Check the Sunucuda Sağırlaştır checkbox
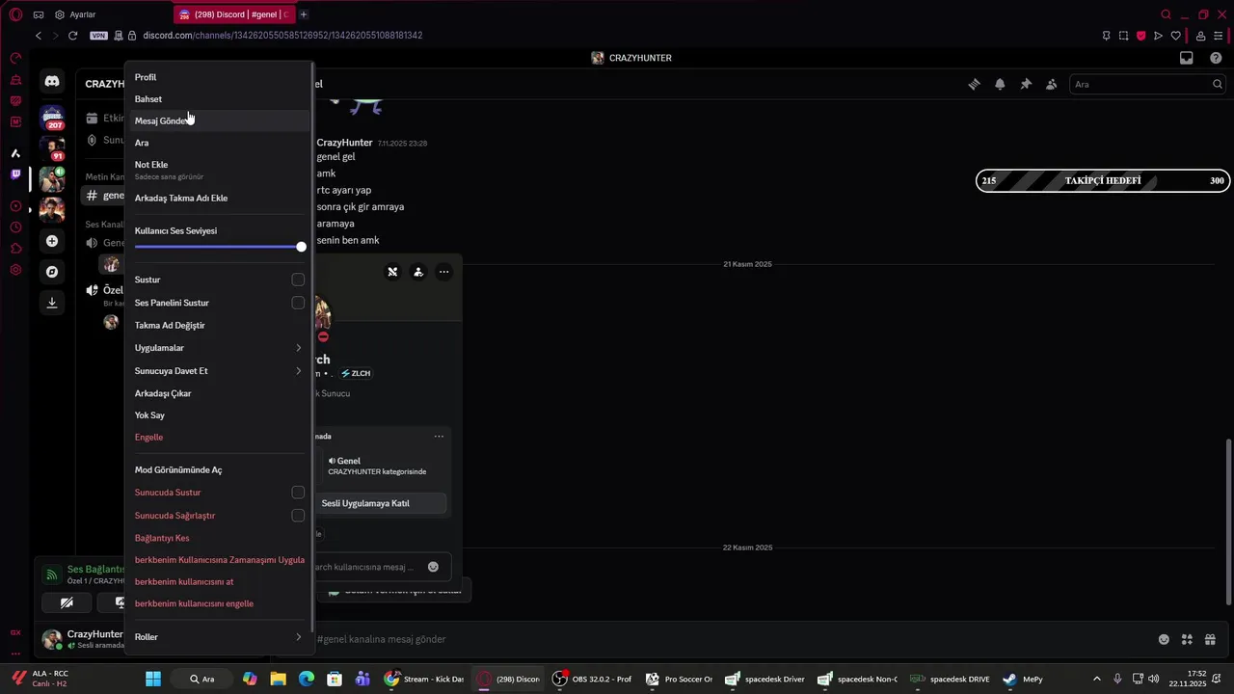 point(298,516)
